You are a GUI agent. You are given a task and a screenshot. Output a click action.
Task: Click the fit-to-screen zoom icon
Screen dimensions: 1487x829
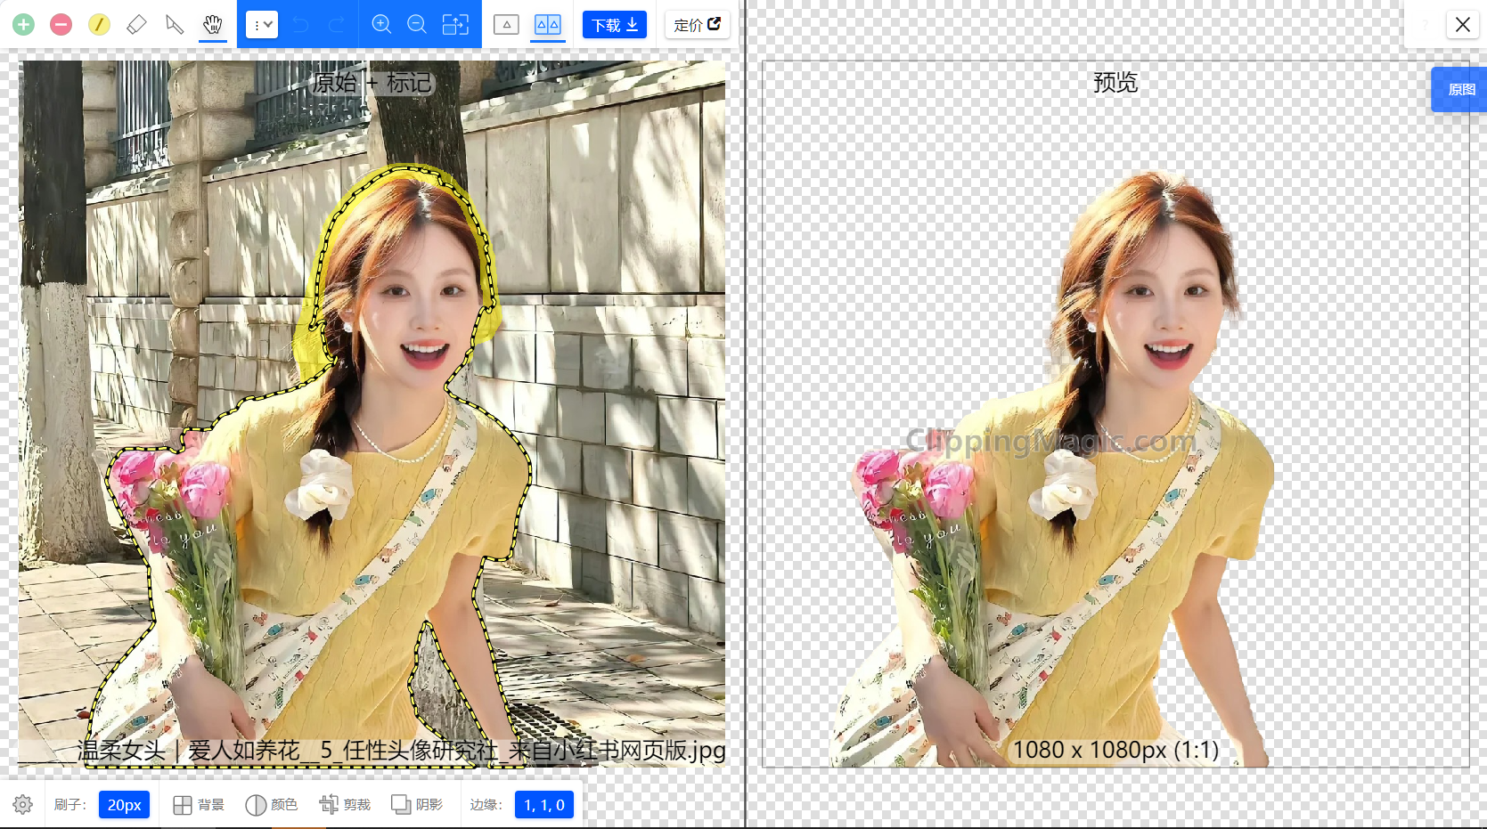(455, 25)
